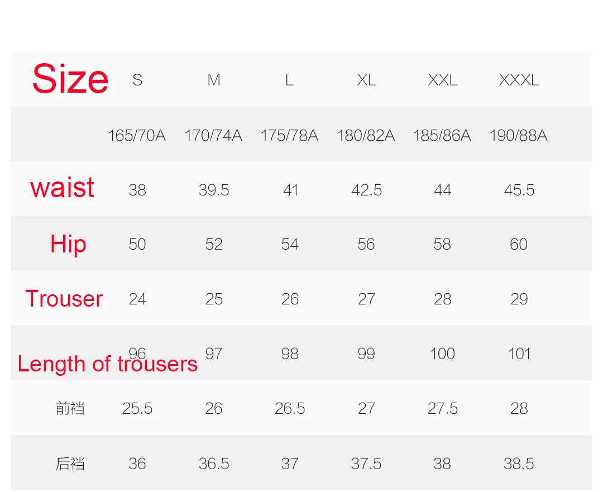The width and height of the screenshot is (603, 492).
Task: Click the 前裆 row label
Action: click(70, 408)
